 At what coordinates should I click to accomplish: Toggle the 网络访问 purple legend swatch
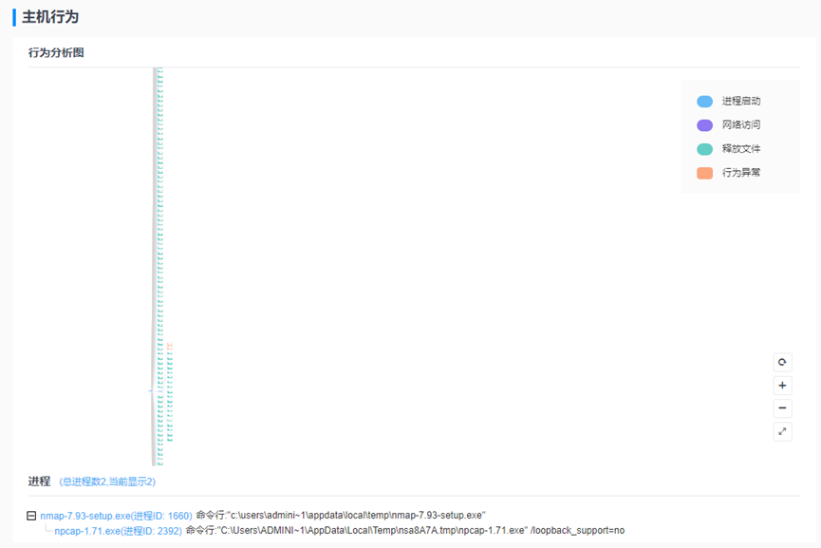click(x=705, y=125)
